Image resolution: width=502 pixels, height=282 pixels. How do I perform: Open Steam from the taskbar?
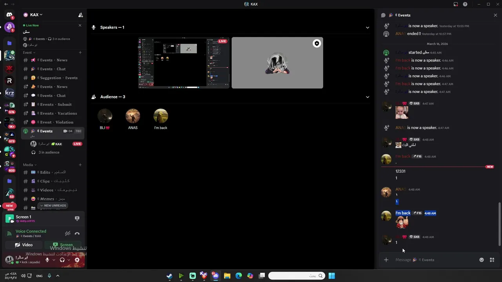[169, 276]
